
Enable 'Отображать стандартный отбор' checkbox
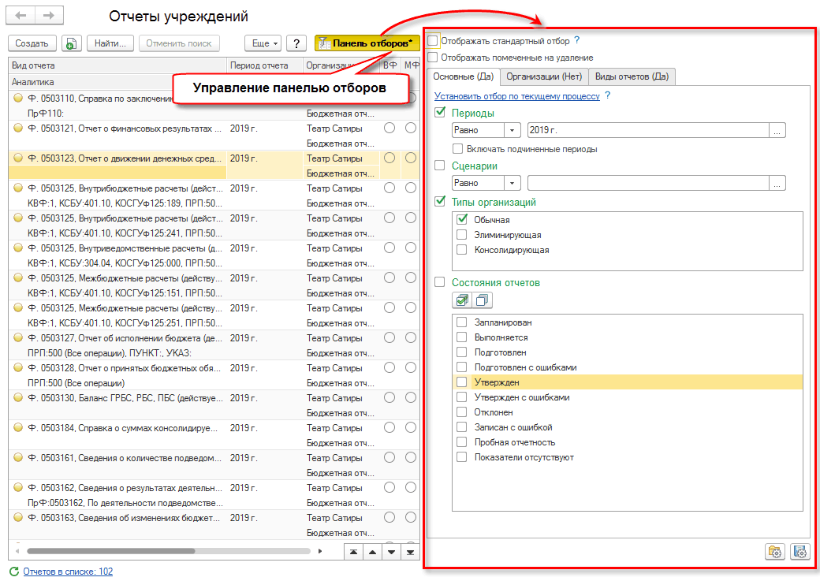(433, 40)
